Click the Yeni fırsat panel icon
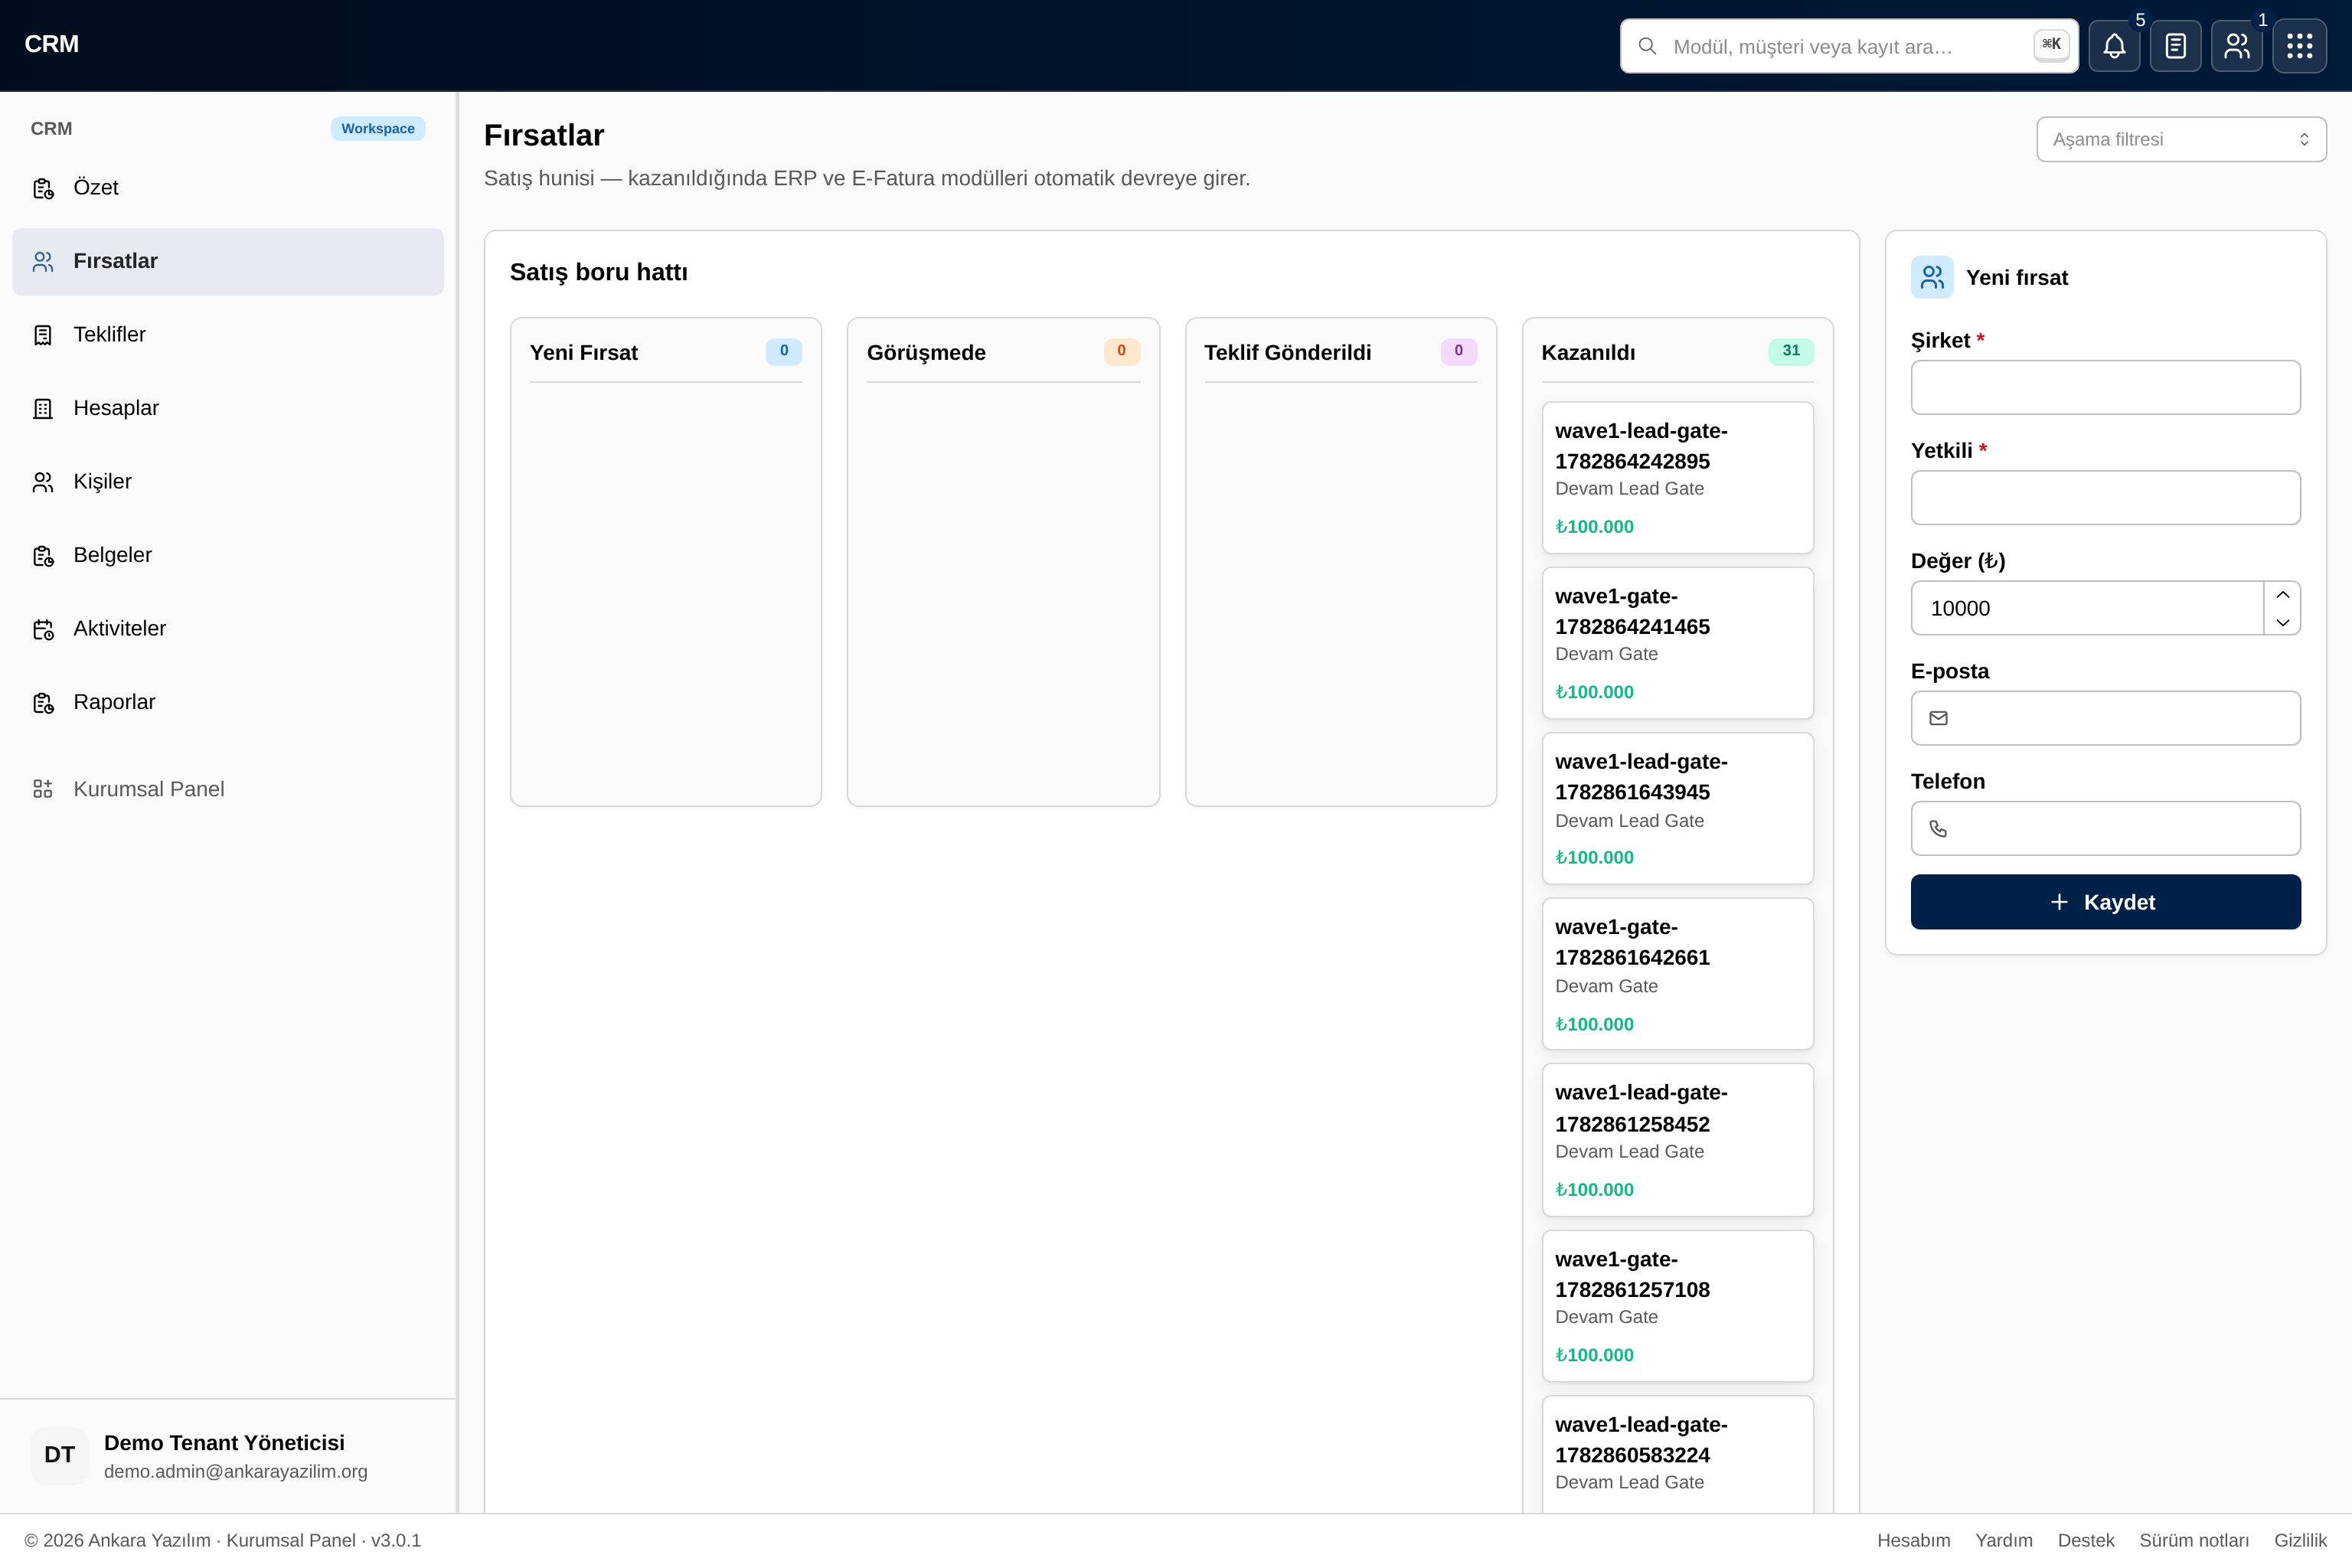 pos(1932,277)
